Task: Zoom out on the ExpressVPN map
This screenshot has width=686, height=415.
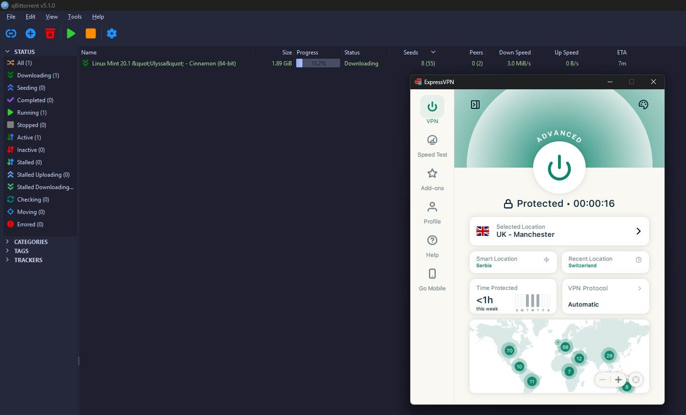Action: click(602, 380)
